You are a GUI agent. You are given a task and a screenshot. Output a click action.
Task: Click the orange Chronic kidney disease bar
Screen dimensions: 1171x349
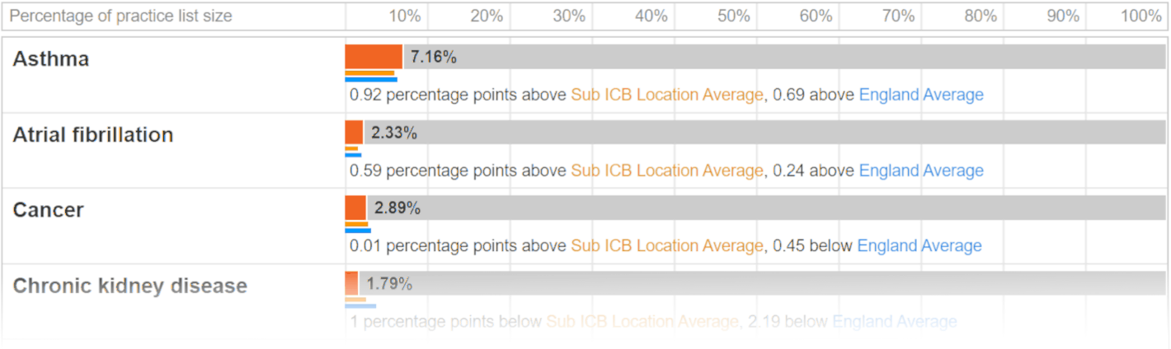pos(351,283)
